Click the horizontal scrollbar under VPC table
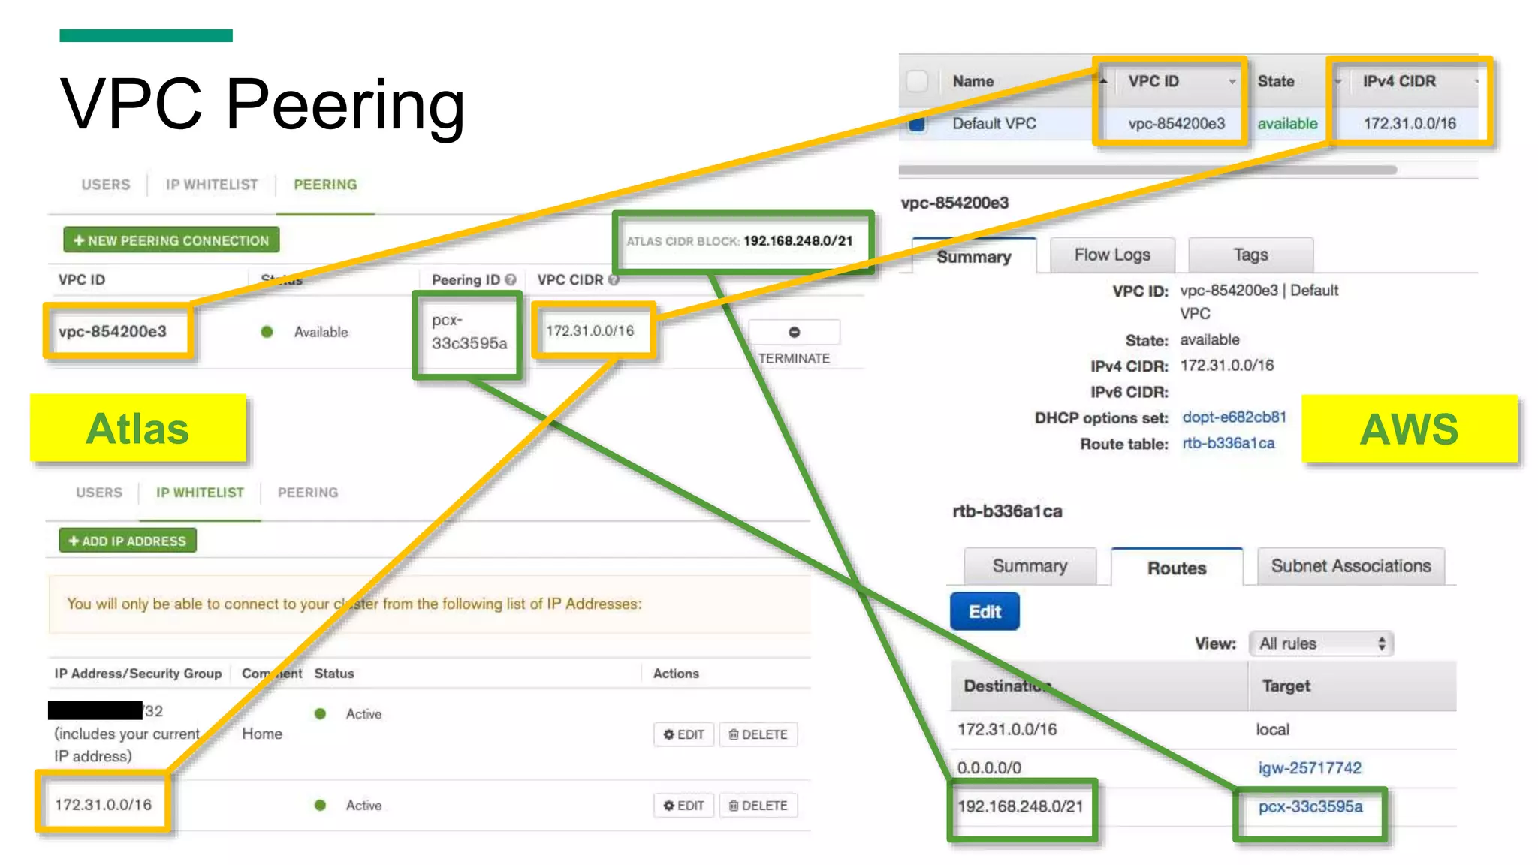This screenshot has height=865, width=1538. point(1147,170)
